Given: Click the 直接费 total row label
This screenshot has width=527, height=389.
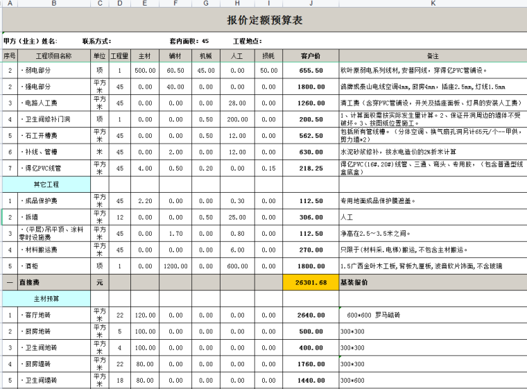Looking at the screenshot, I should click(54, 282).
